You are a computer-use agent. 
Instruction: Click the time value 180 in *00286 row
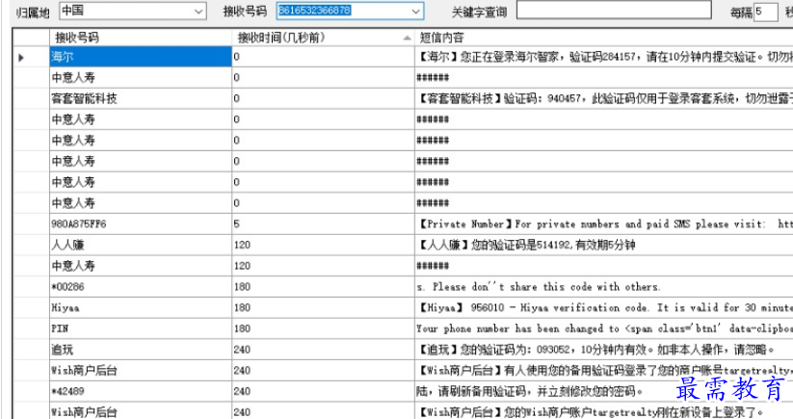pos(323,287)
